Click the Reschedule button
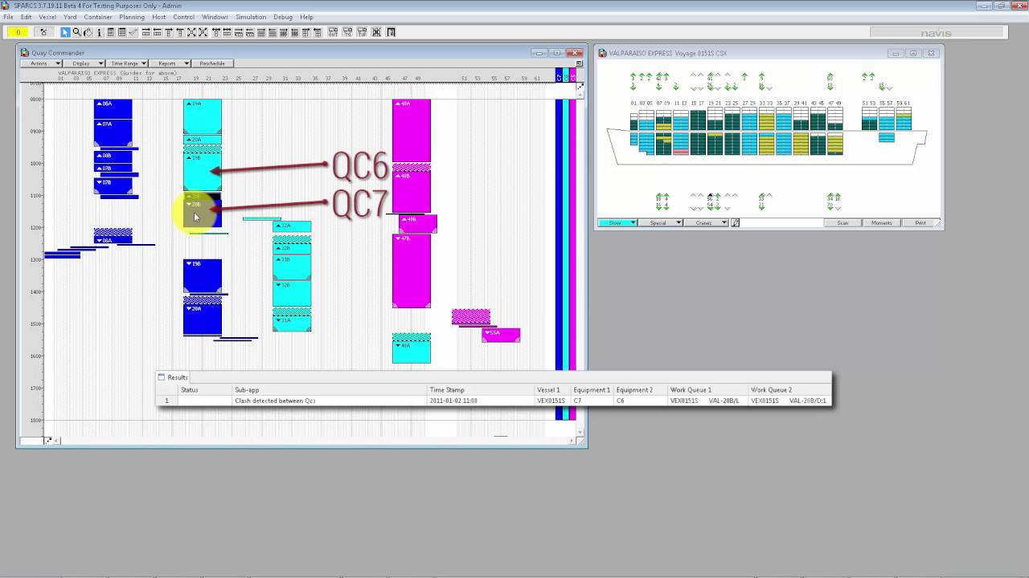This screenshot has width=1029, height=578. [x=212, y=63]
